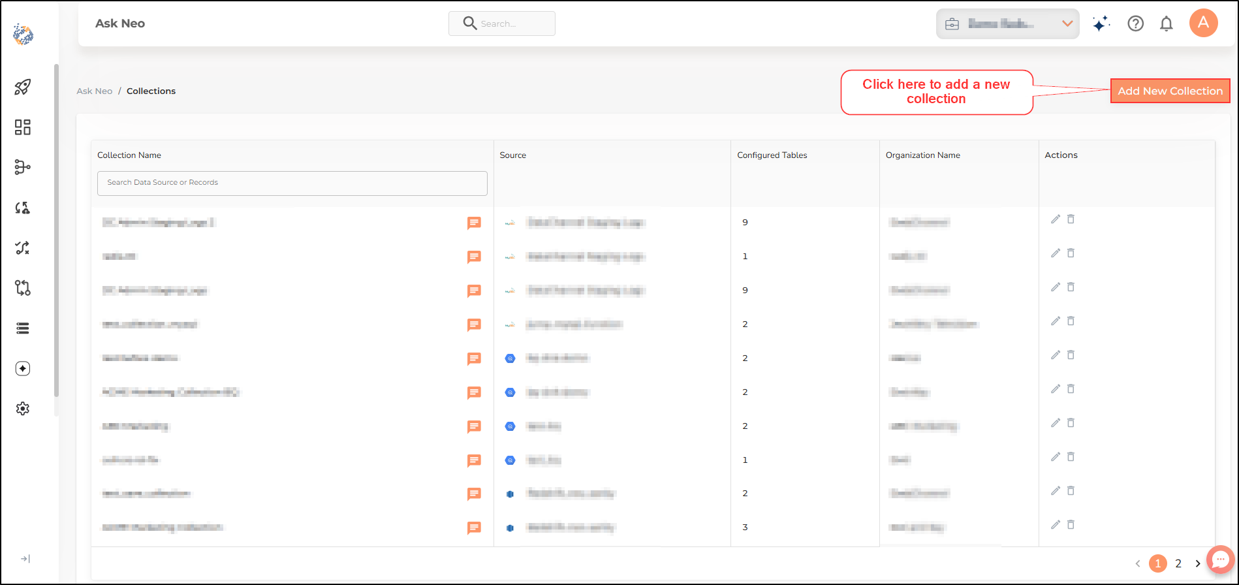
Task: Open the user avatar labeled A
Action: (x=1204, y=24)
